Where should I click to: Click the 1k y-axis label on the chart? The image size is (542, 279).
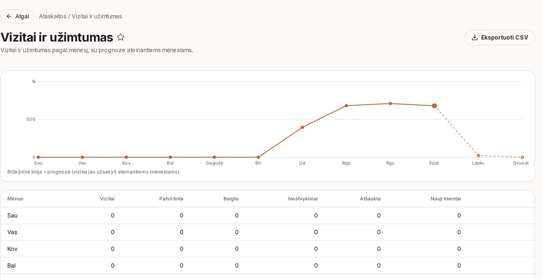pyautogui.click(x=33, y=82)
